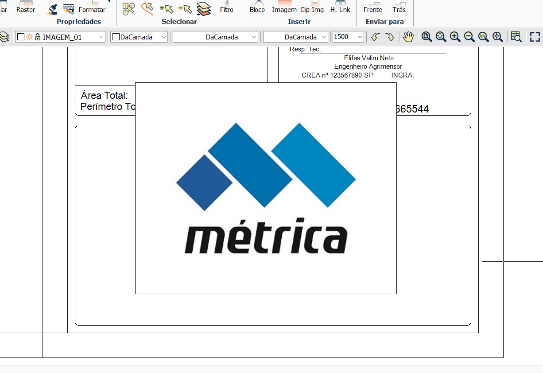Click the zoom out magnifier icon
This screenshot has height=373, width=543.
(x=469, y=37)
